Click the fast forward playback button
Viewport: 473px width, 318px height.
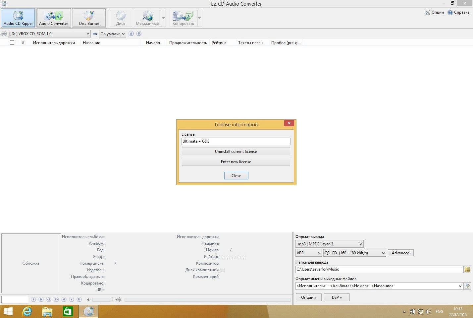(56, 299)
